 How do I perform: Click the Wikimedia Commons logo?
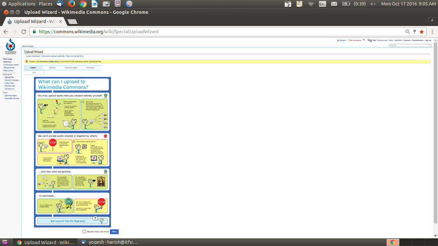pyautogui.click(x=11, y=46)
